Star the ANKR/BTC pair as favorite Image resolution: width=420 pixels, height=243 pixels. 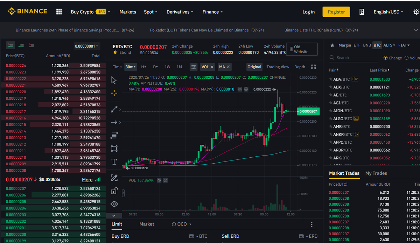tap(331, 134)
